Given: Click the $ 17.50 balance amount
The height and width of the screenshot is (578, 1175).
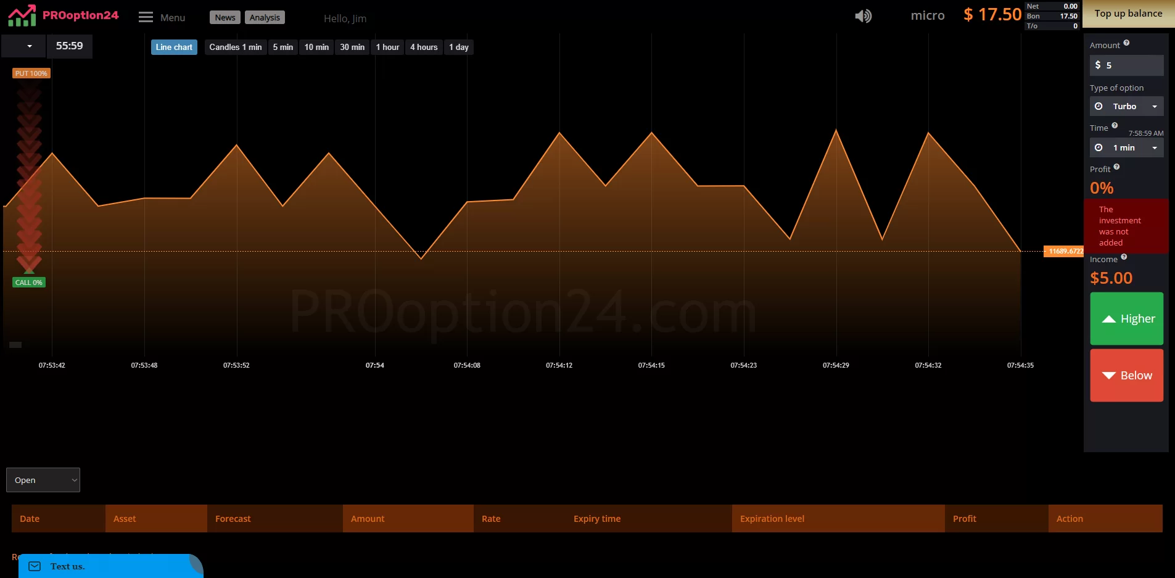Looking at the screenshot, I should pos(992,15).
